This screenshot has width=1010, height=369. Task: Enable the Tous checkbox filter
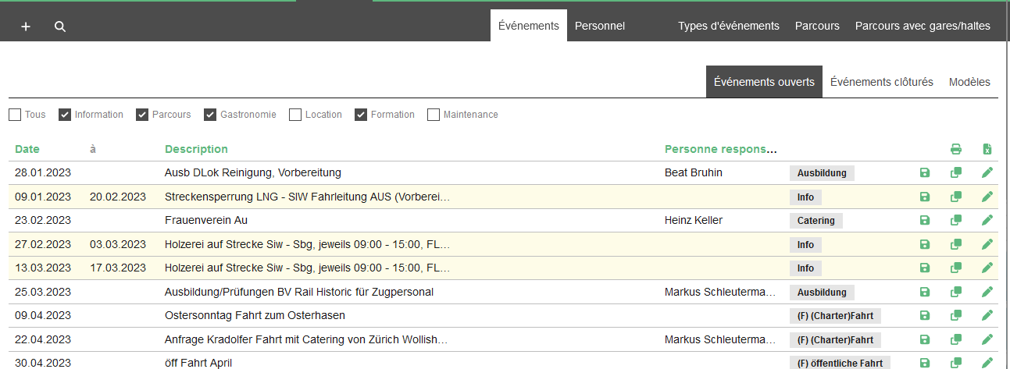(15, 115)
